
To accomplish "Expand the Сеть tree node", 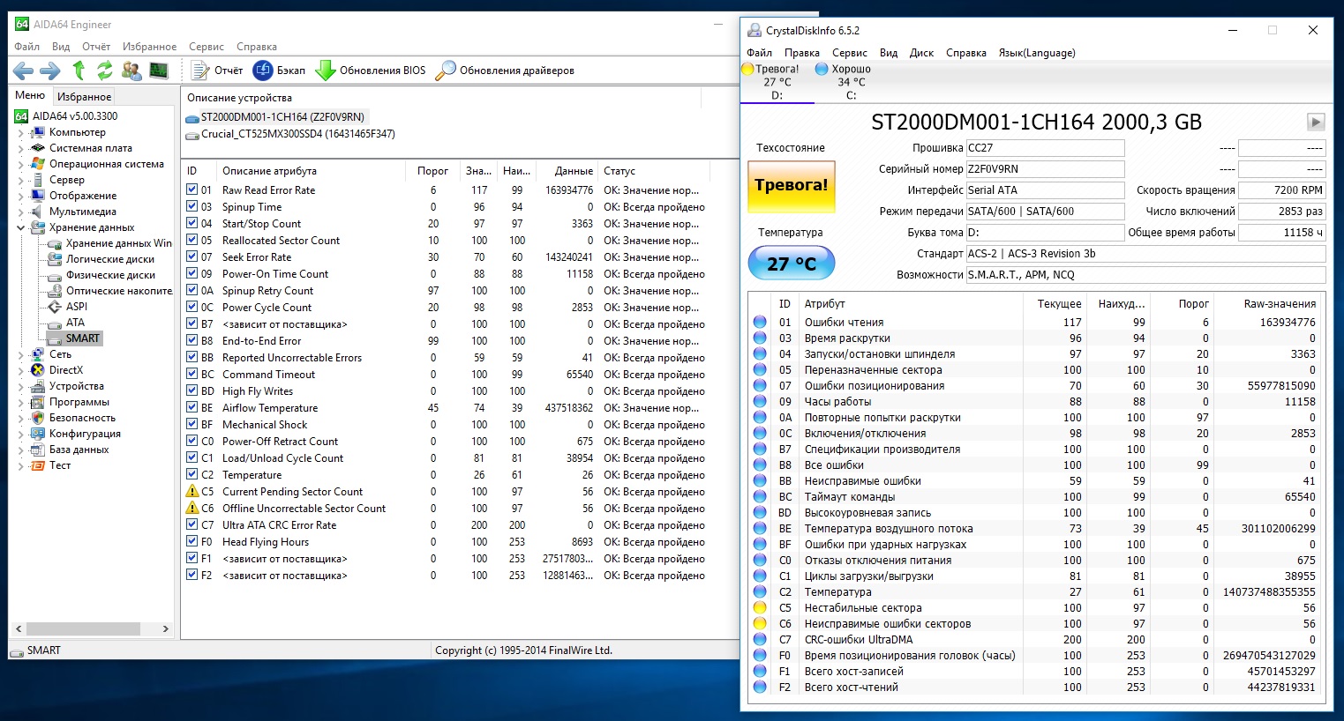I will click(20, 354).
